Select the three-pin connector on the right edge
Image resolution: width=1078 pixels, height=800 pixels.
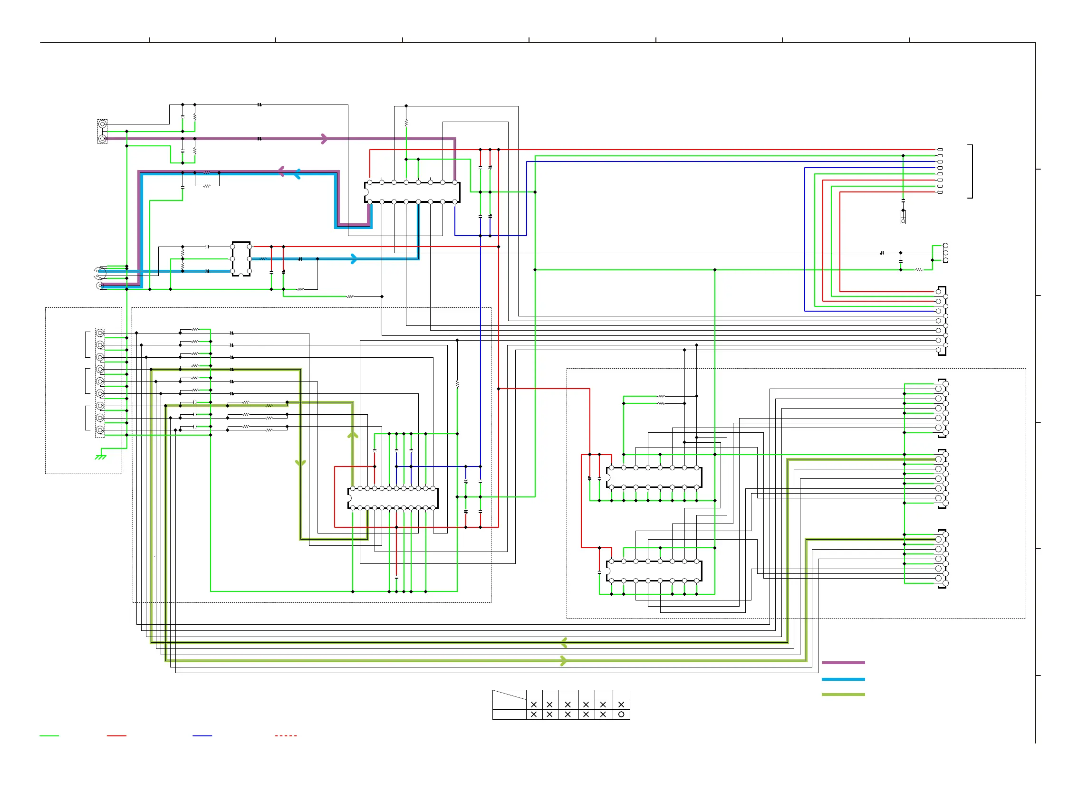945,253
